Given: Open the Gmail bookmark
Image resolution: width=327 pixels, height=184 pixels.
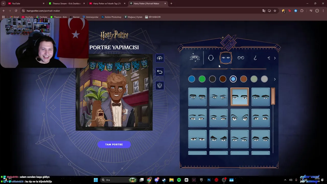Looking at the screenshot, I should click(x=14, y=17).
